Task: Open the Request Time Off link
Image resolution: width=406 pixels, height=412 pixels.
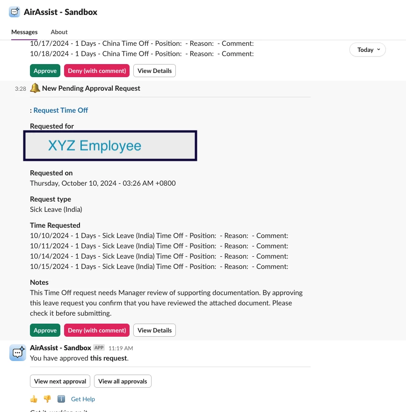Action: click(61, 110)
